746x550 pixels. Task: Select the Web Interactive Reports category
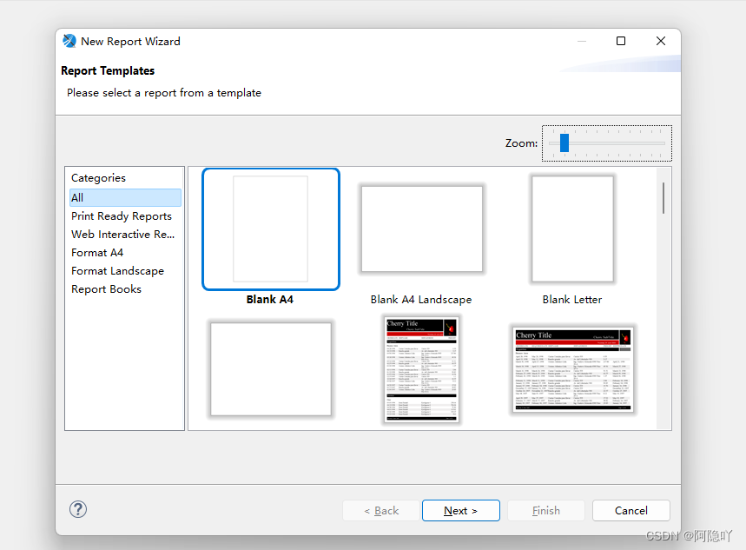click(x=122, y=234)
